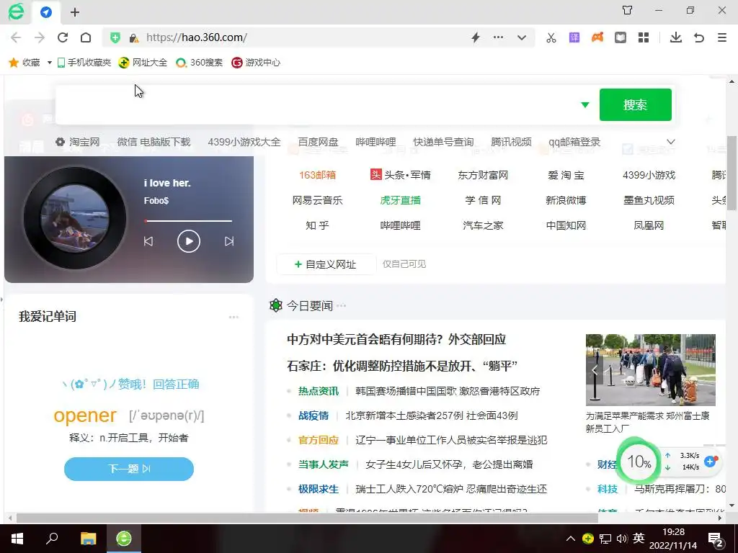Click the vinyl album cover thumbnail
This screenshot has width=738, height=553.
click(74, 217)
